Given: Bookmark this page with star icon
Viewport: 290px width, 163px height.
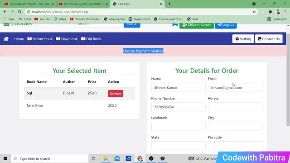Looking at the screenshot, I should tap(254, 12).
